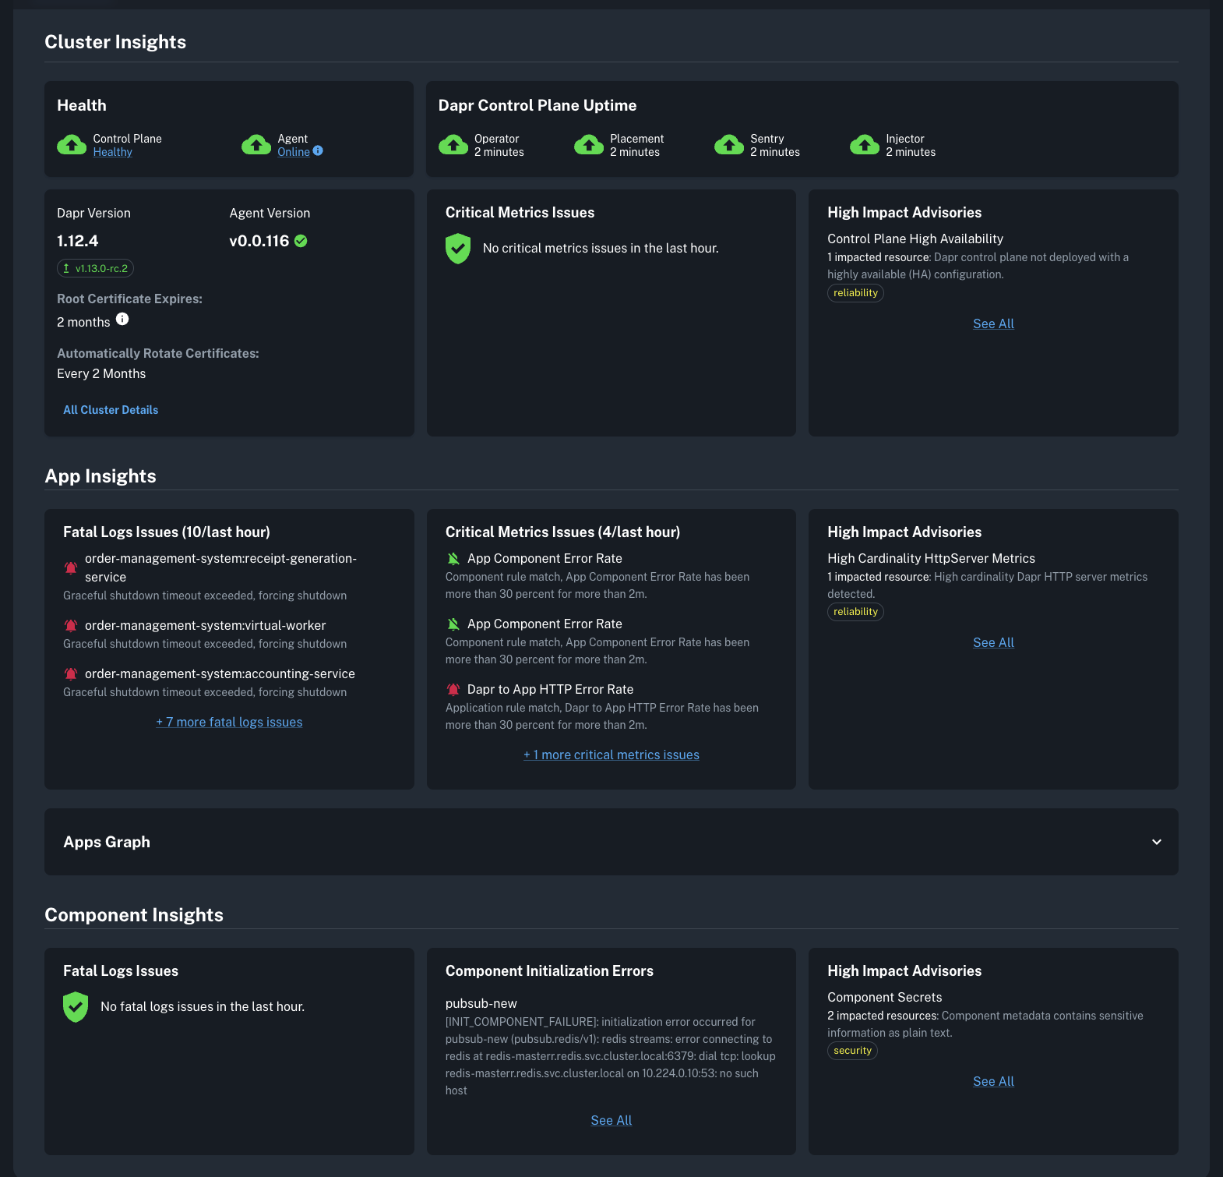Click the Control Plane health cloud icon
The height and width of the screenshot is (1177, 1223).
pos(72,145)
